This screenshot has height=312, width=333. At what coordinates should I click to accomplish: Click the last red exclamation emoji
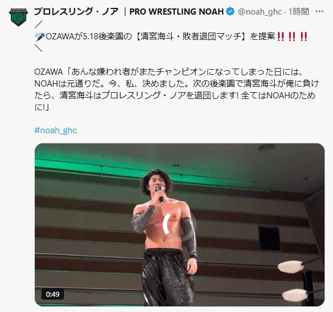pyautogui.click(x=304, y=37)
